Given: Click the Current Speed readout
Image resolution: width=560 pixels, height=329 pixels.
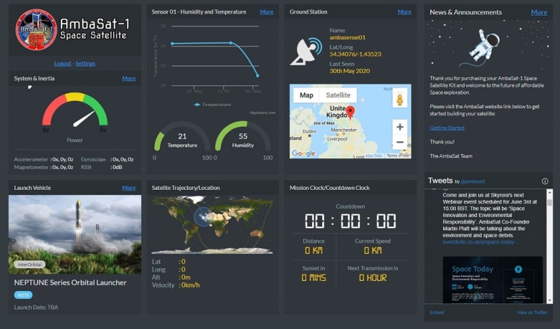Looking at the screenshot, I should click(372, 251).
